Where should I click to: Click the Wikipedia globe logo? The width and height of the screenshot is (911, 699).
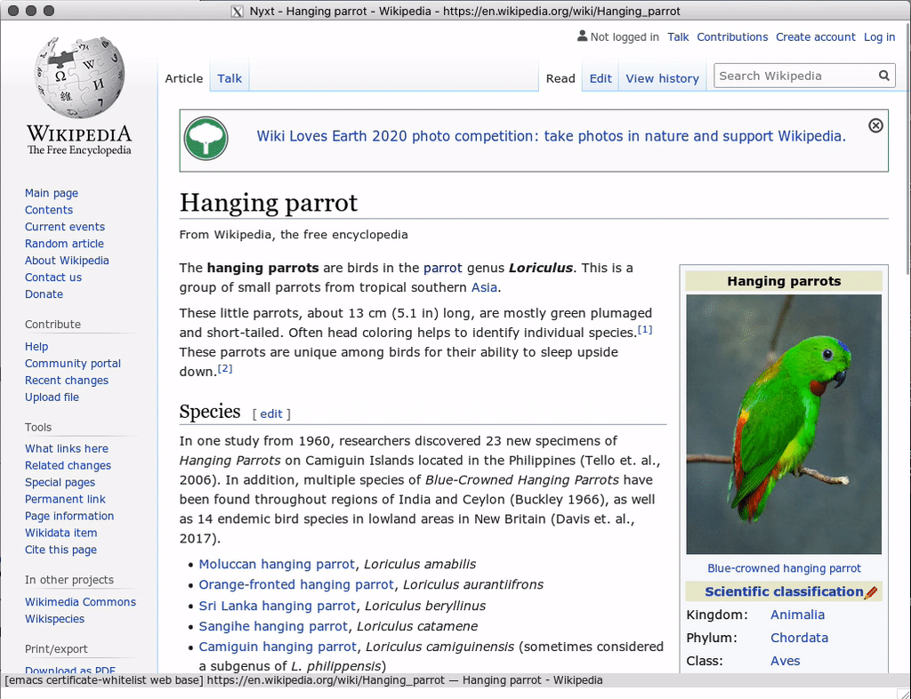pos(79,77)
